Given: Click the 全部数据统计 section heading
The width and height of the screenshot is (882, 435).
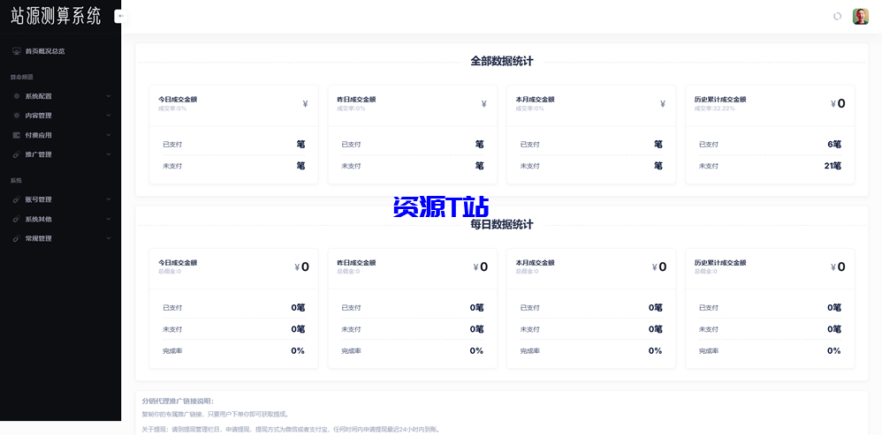Looking at the screenshot, I should tap(502, 62).
